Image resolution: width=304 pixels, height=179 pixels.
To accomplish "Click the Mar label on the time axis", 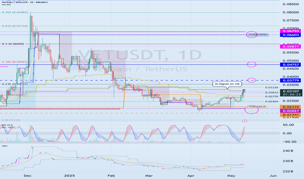I will tap(149, 176).
